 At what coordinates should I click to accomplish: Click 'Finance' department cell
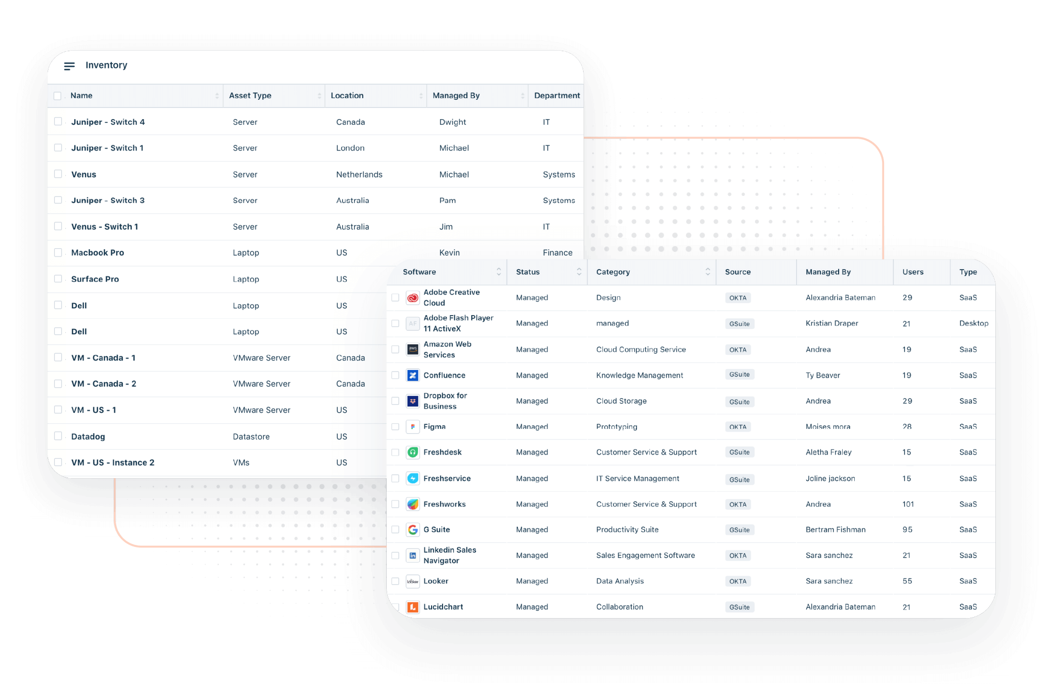coord(558,252)
